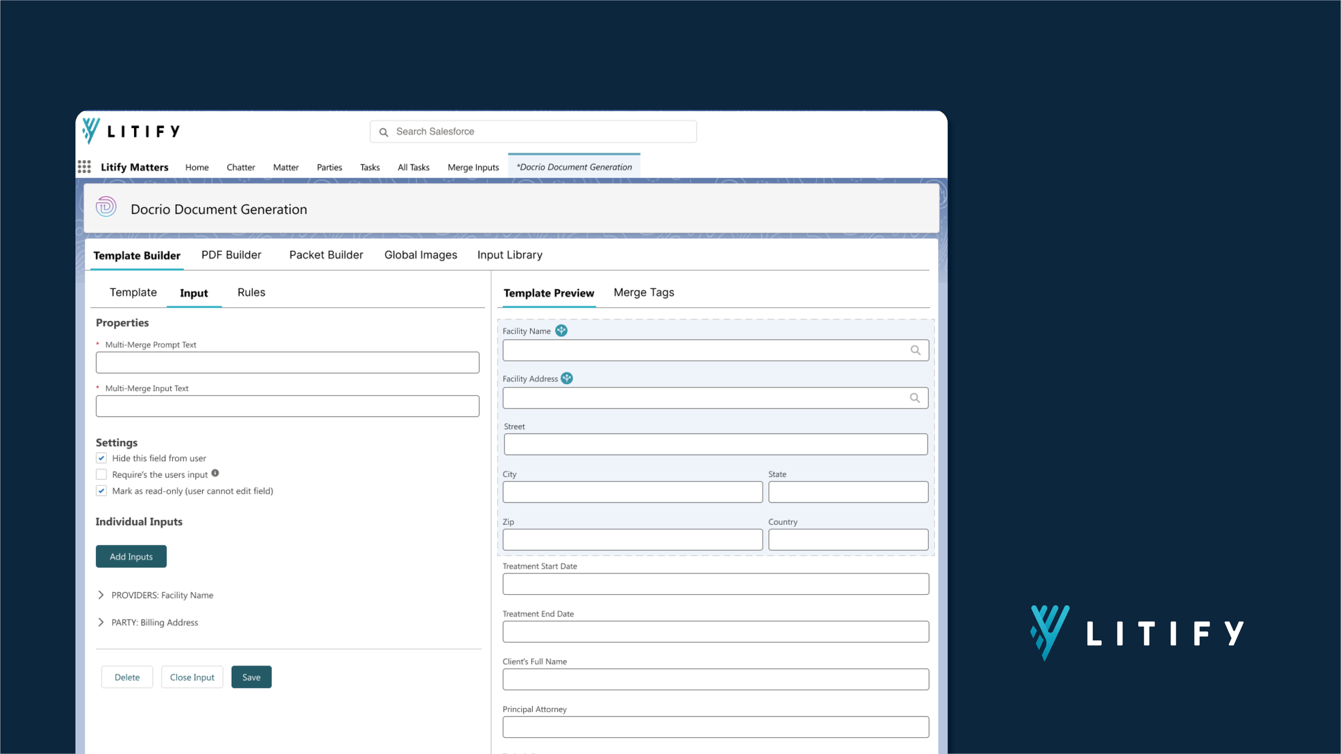The height and width of the screenshot is (754, 1341).
Task: Click the Facility Address lookup field
Action: pos(716,398)
